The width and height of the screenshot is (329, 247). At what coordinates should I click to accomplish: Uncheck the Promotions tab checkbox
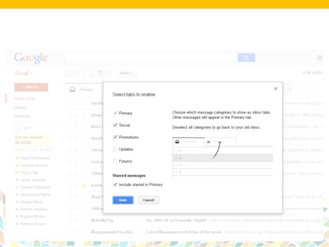pos(115,137)
